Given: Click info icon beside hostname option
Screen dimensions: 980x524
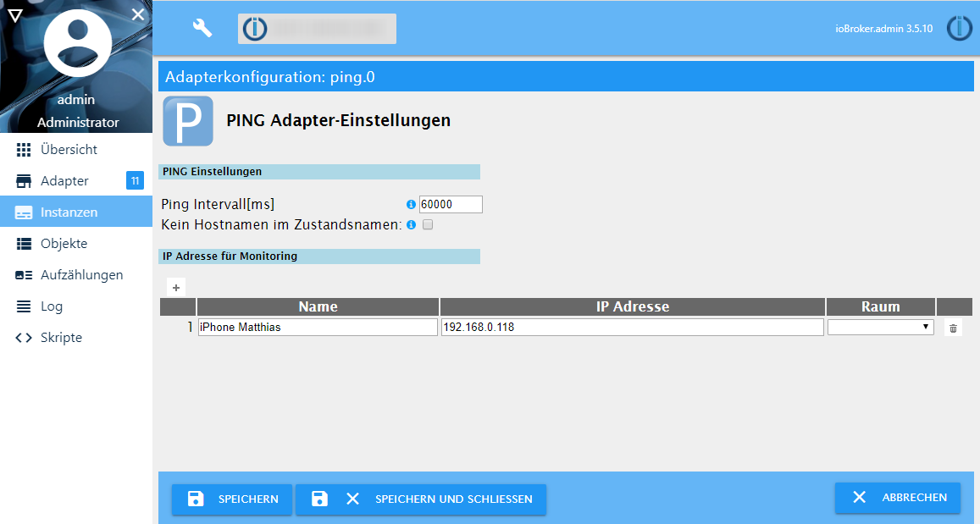Looking at the screenshot, I should (412, 225).
